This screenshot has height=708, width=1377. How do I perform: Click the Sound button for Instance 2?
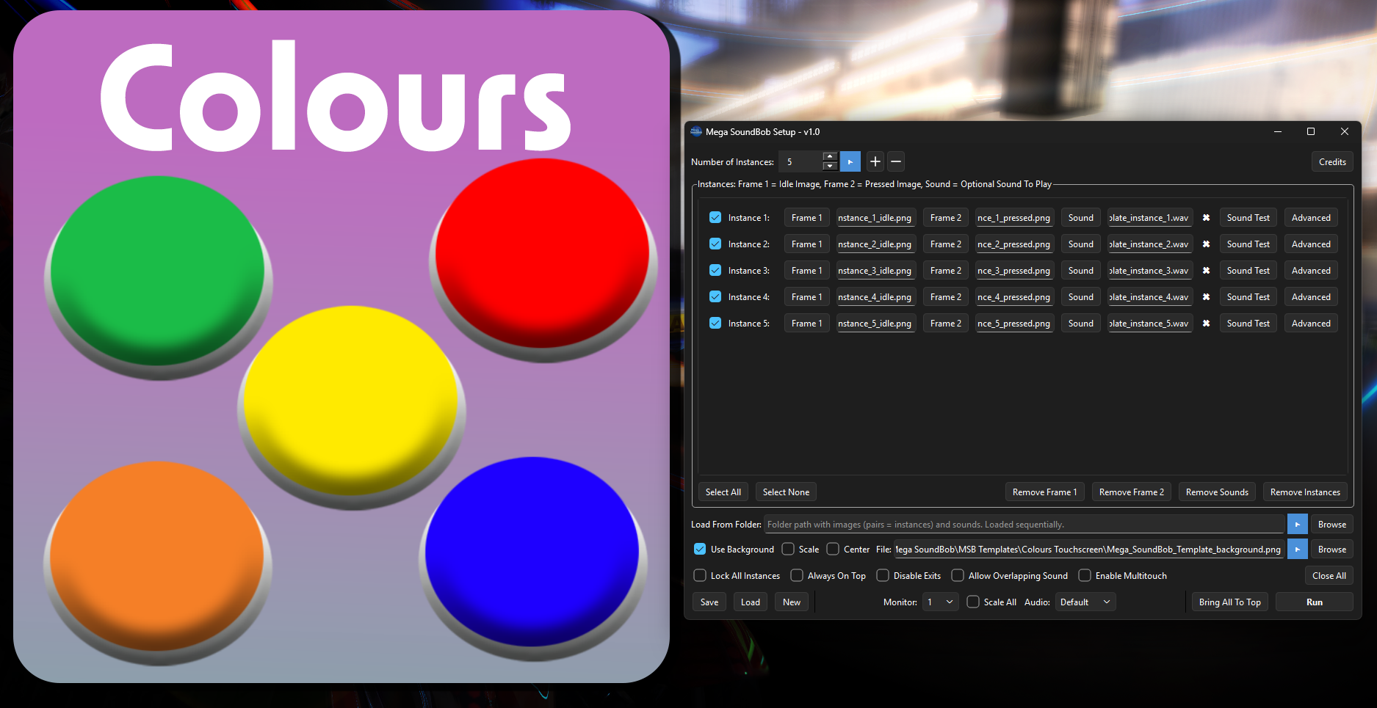[1080, 244]
